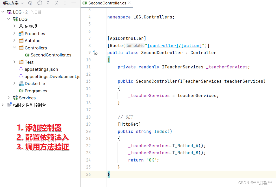The width and height of the screenshot is (276, 187).
Task: Click the C# icon on the editor tab
Action: pos(84,3)
